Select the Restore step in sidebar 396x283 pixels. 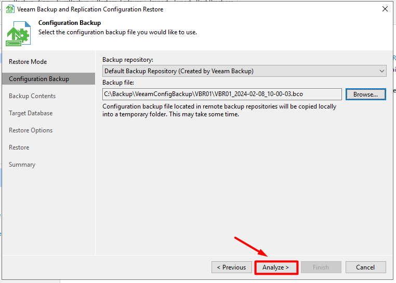[x=19, y=147]
